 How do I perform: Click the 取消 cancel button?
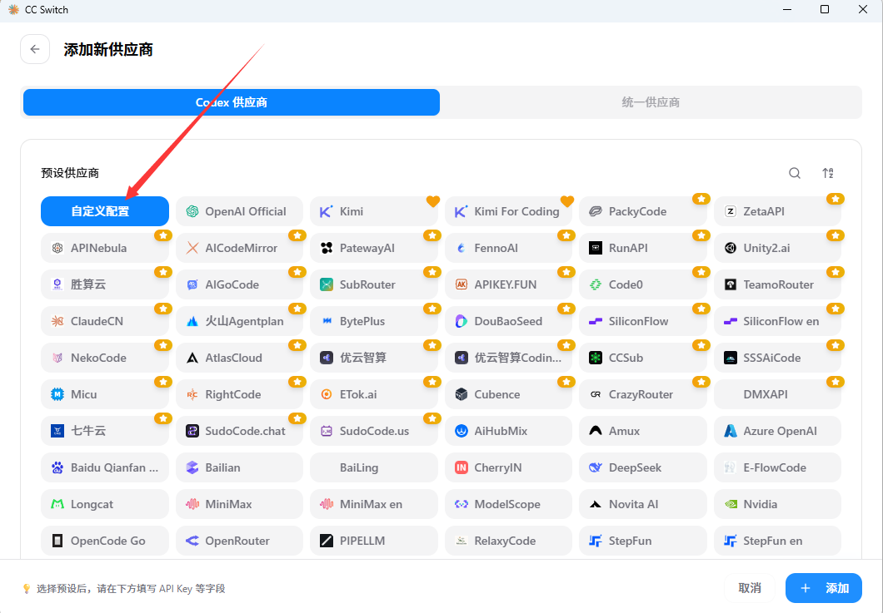click(750, 588)
